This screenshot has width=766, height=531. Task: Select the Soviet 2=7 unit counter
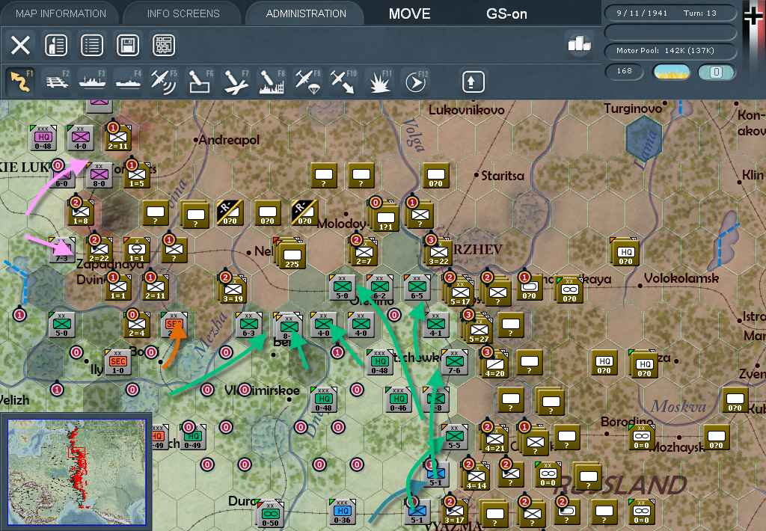[364, 252]
